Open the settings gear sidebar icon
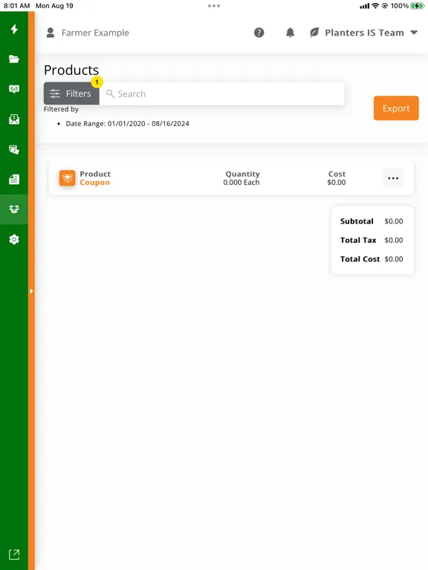Image resolution: width=428 pixels, height=570 pixels. point(14,240)
